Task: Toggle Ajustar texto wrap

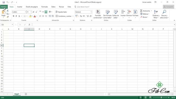Action: [x=61, y=12]
